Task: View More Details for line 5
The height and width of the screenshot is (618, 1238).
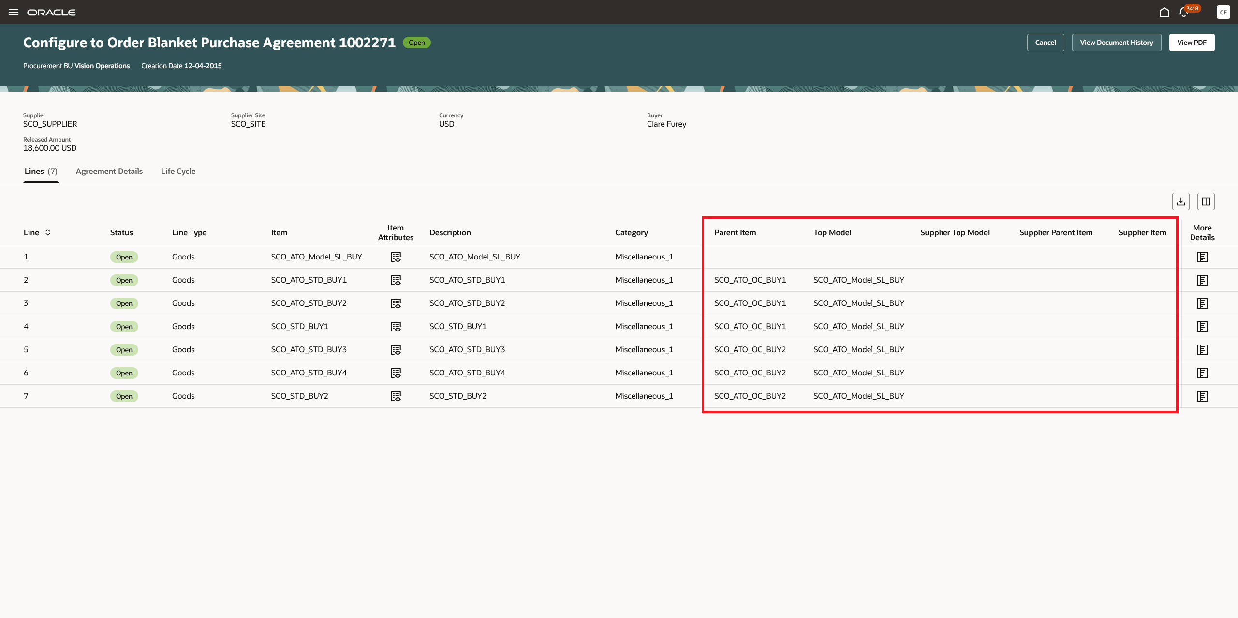Action: (1202, 350)
